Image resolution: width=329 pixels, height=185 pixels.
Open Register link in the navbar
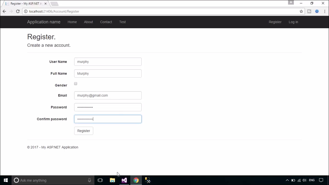click(275, 22)
